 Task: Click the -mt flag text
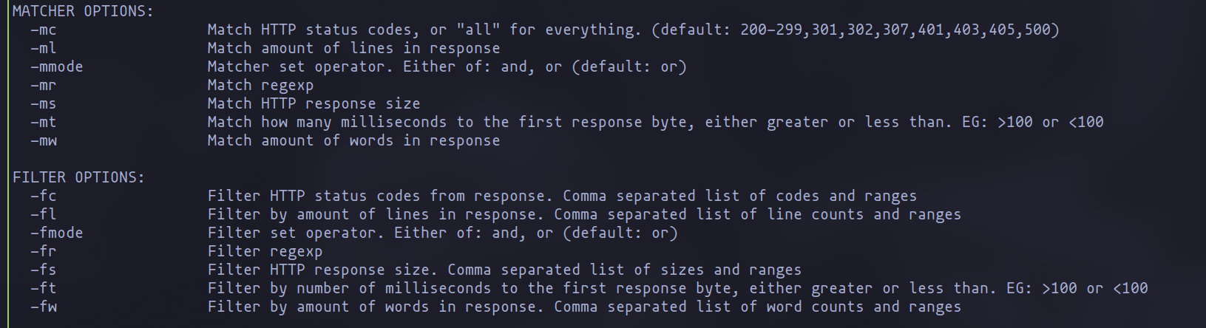coord(44,123)
